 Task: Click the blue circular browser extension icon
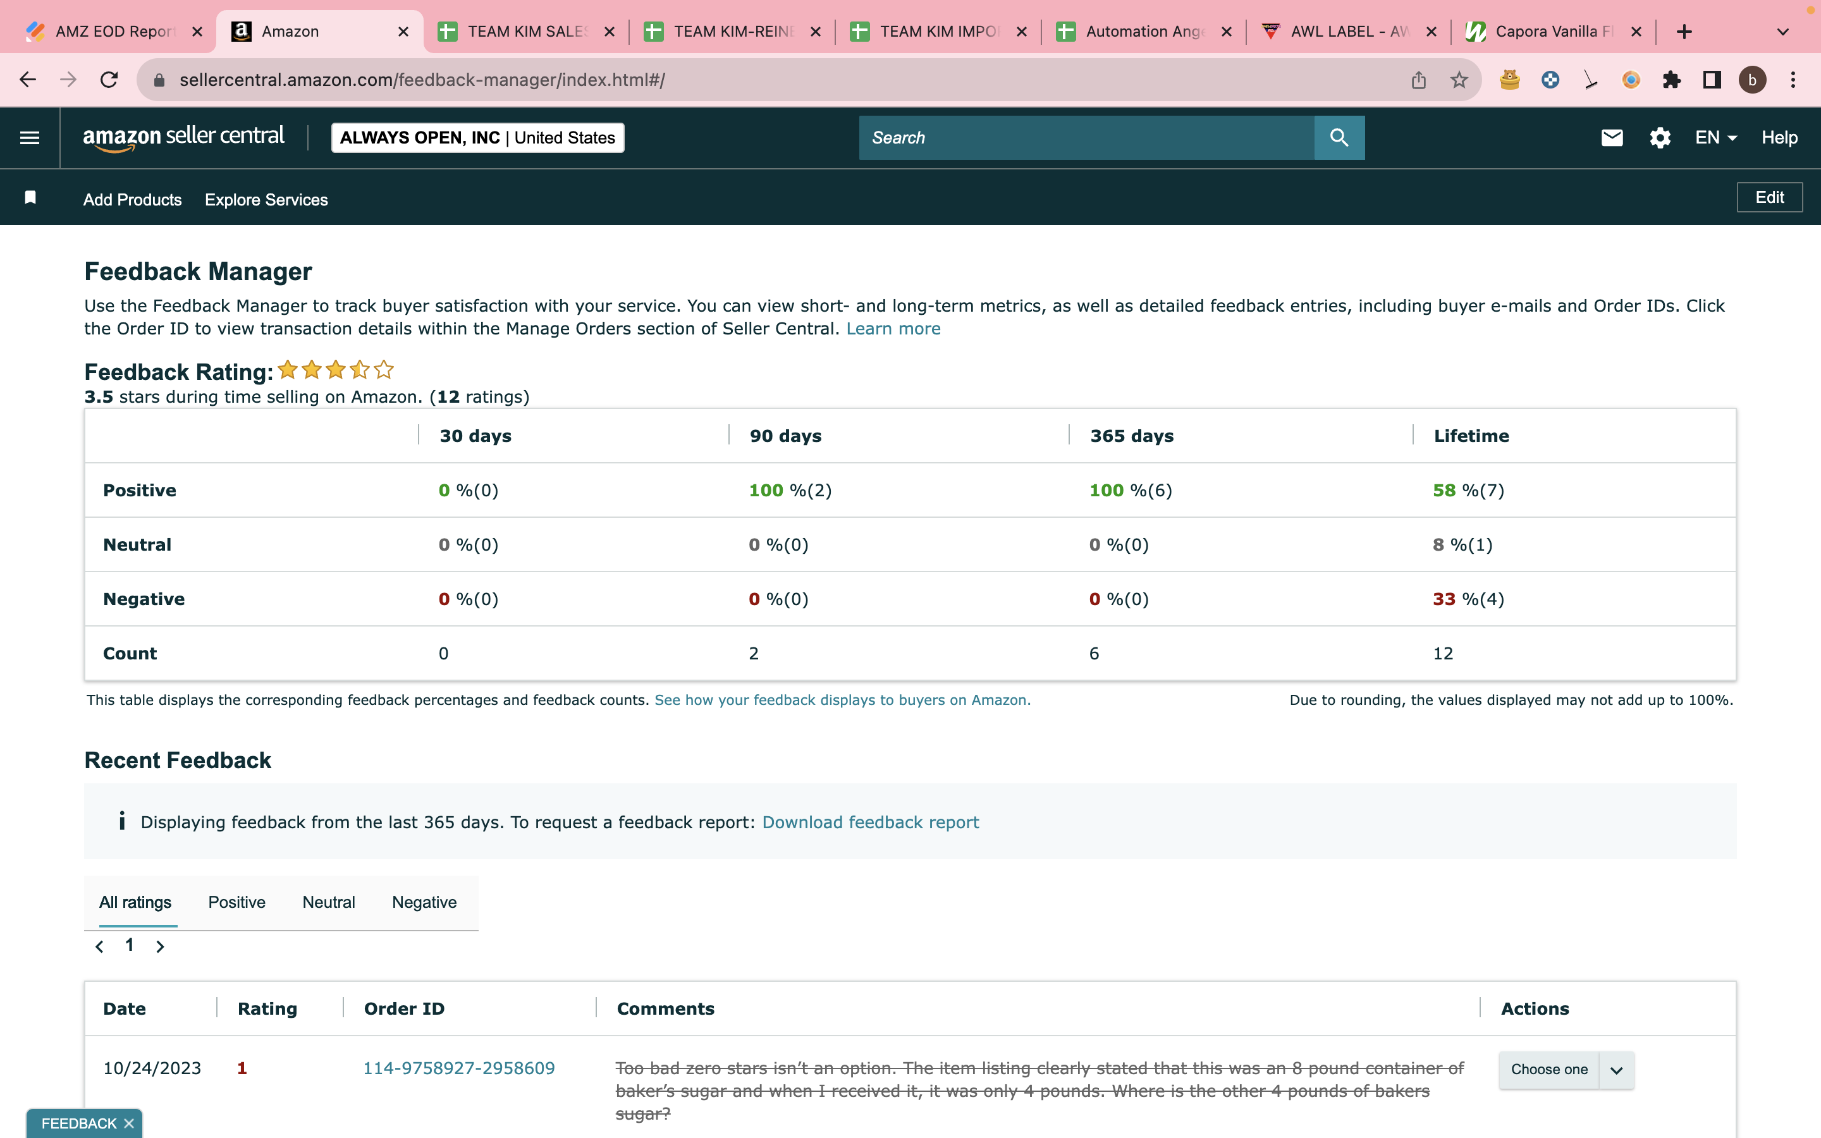tap(1550, 80)
